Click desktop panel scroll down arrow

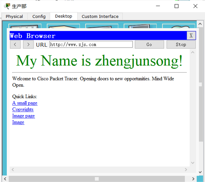click(x=200, y=172)
